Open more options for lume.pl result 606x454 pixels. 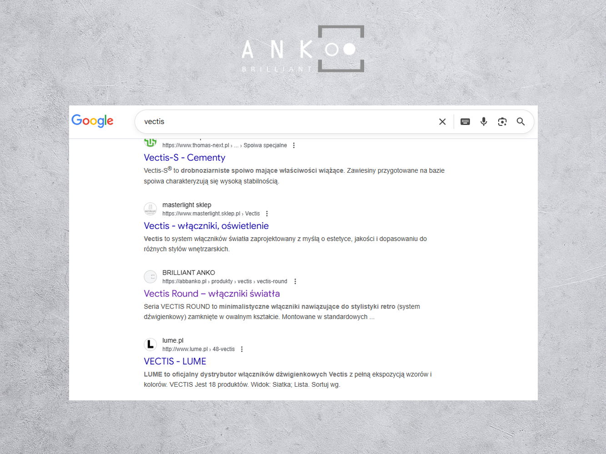click(242, 349)
